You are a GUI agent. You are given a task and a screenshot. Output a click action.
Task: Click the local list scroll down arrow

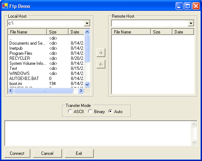[x=87, y=85]
